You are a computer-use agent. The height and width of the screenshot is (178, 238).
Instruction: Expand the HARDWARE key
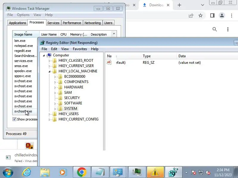click(55, 88)
